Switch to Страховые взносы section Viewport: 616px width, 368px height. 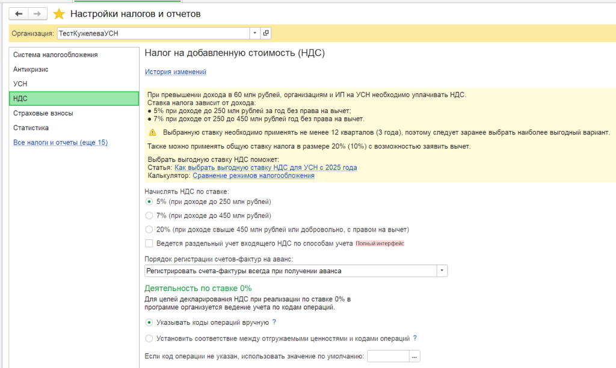click(x=43, y=113)
